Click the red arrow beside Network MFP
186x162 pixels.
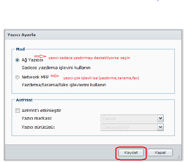(x=55, y=76)
